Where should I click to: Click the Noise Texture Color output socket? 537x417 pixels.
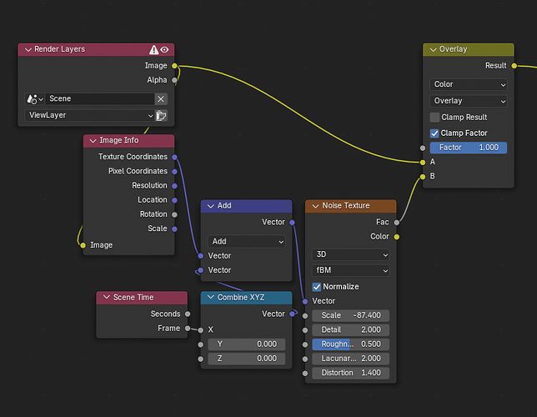click(397, 237)
